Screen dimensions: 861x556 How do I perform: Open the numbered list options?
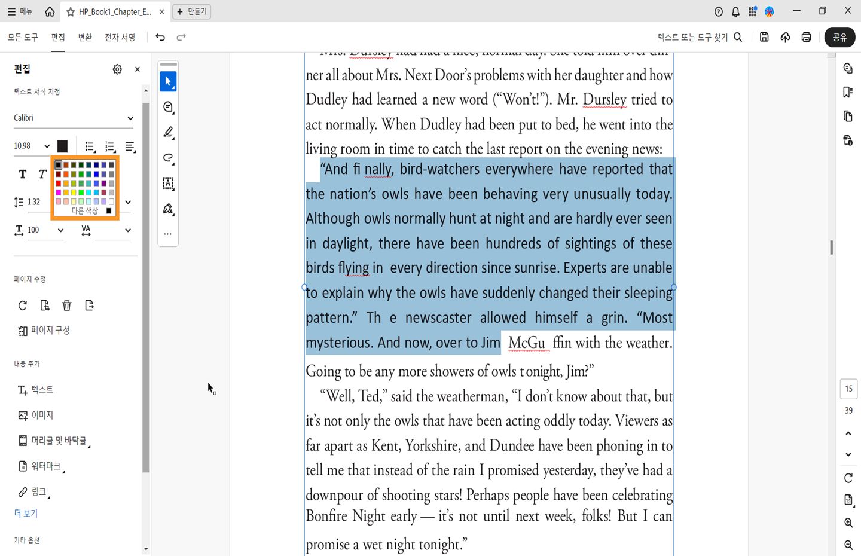click(x=111, y=146)
